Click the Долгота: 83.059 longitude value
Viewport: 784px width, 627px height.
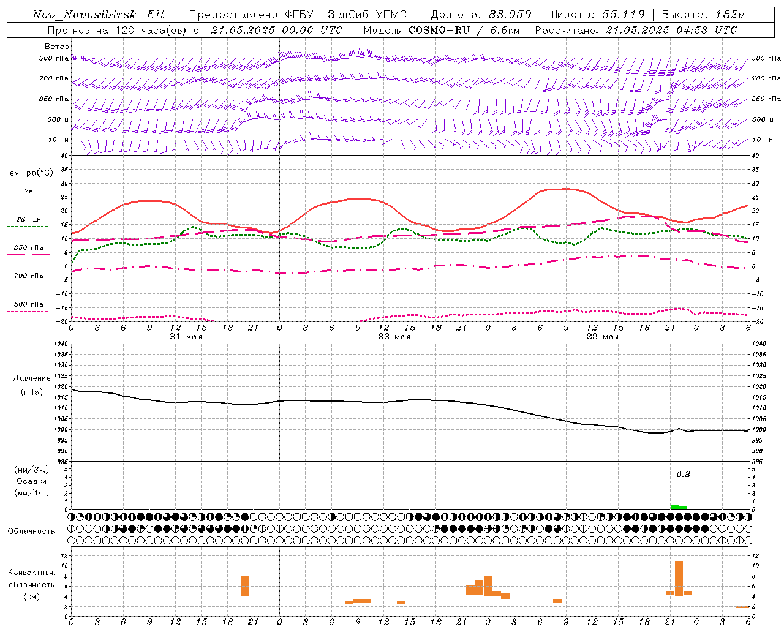481,15
